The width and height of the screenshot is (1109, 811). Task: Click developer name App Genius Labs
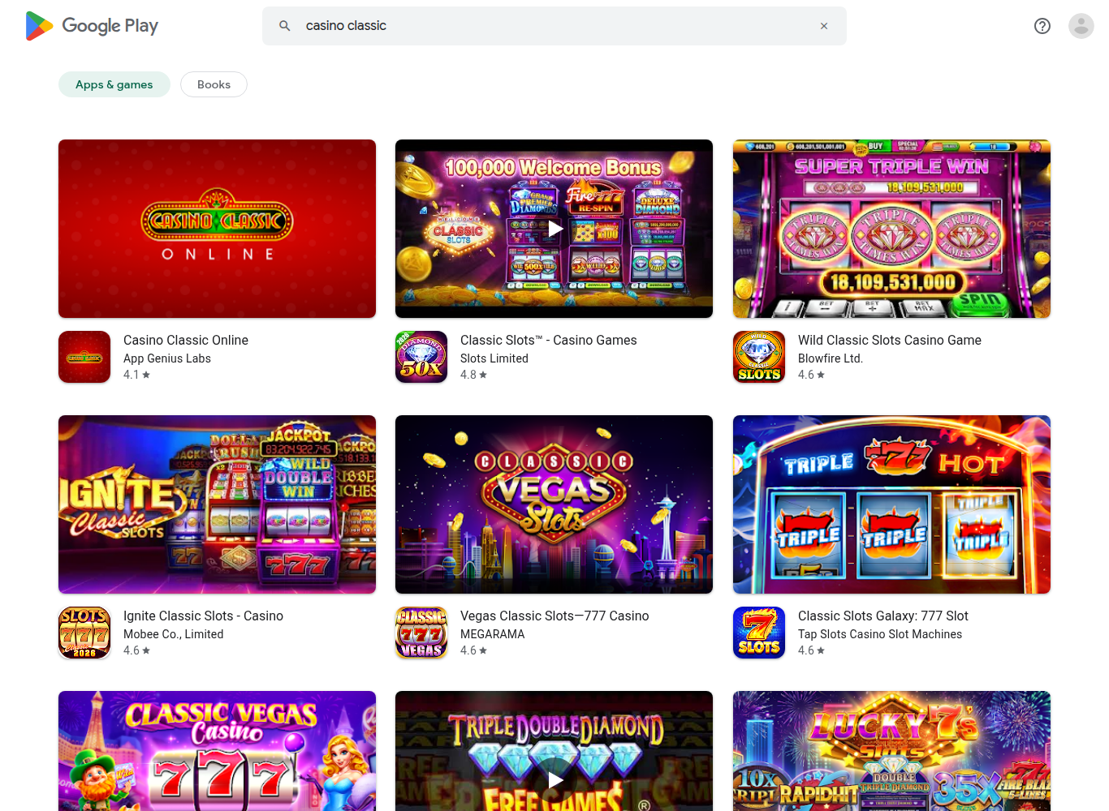click(167, 358)
